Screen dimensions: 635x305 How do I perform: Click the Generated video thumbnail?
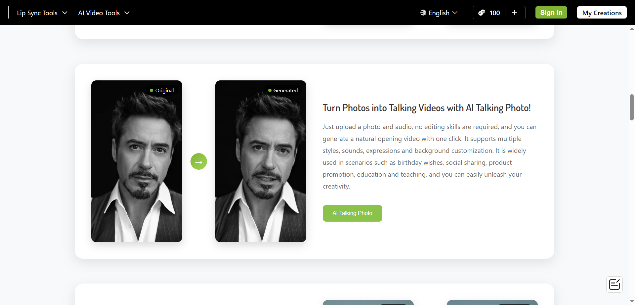click(261, 161)
